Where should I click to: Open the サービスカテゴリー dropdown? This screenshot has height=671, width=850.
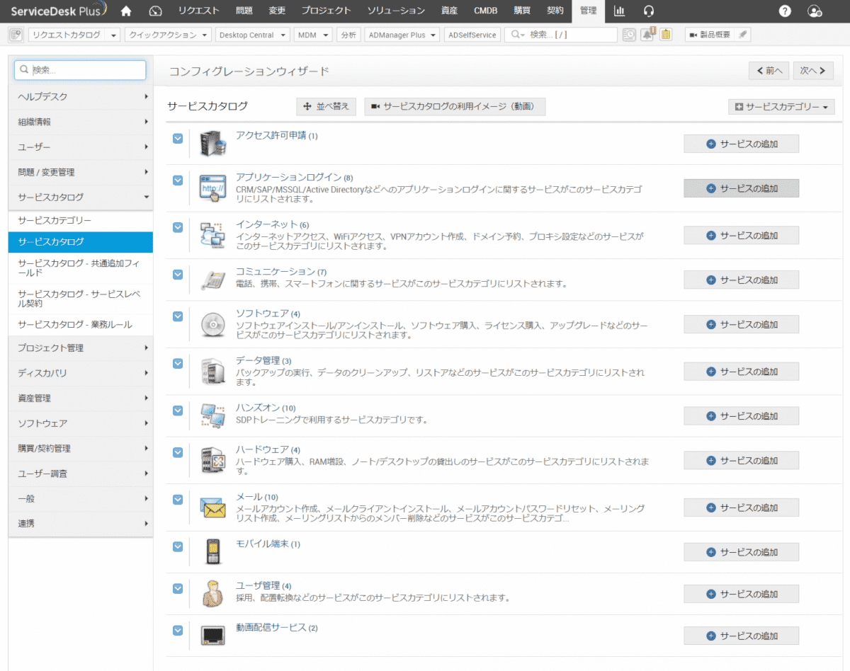click(781, 107)
